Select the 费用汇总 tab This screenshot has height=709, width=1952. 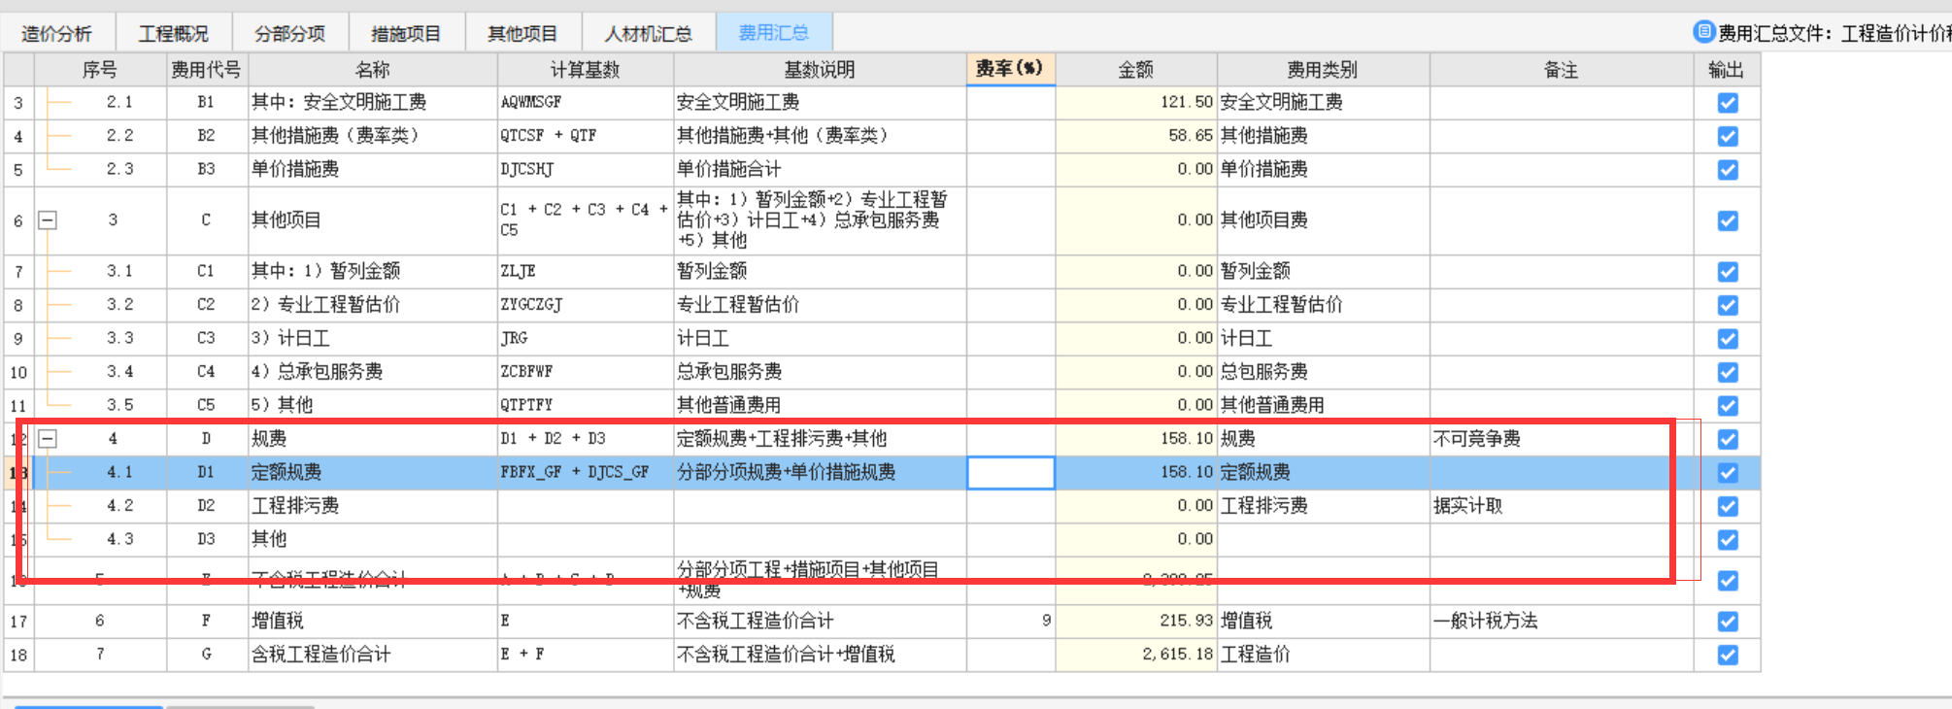(x=774, y=33)
